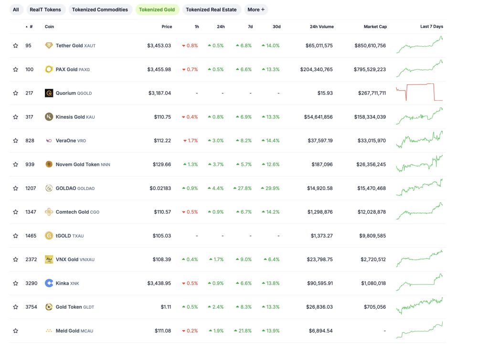489x344 pixels.
Task: Click the GOLDAO logo icon
Action: 49,188
